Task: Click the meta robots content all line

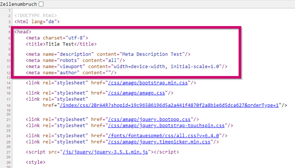Action: (75, 60)
